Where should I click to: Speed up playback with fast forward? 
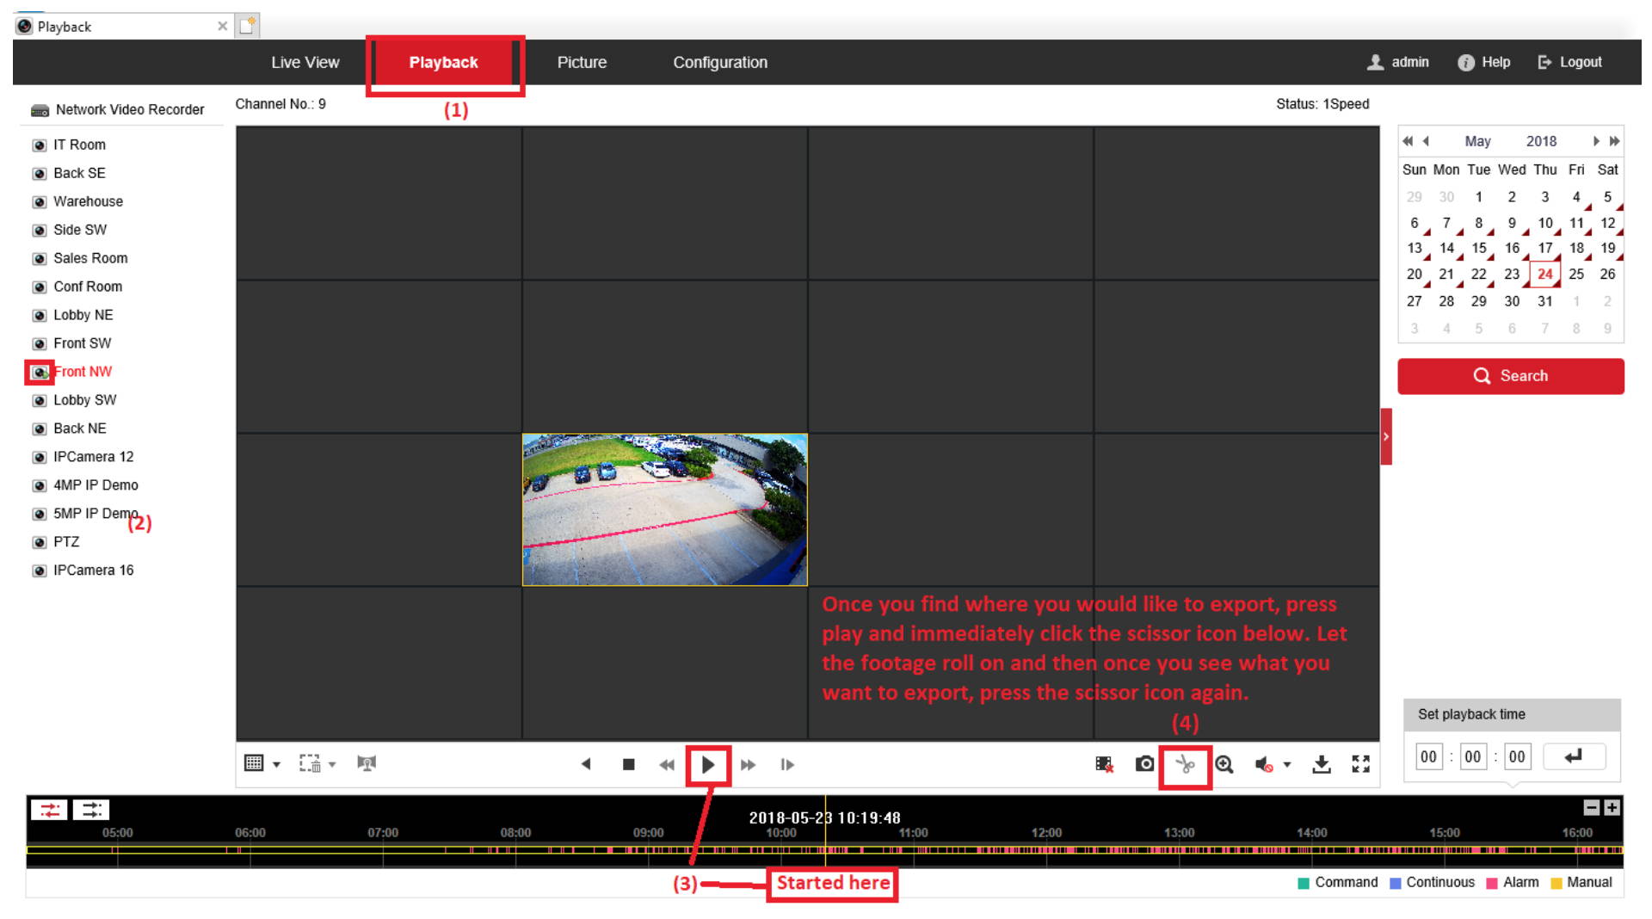point(749,765)
